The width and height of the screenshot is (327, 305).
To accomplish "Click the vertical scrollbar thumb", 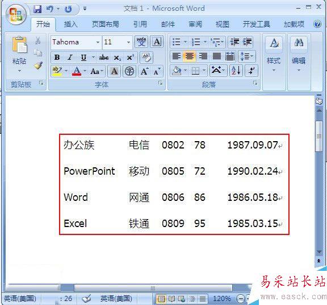I will (319, 137).
